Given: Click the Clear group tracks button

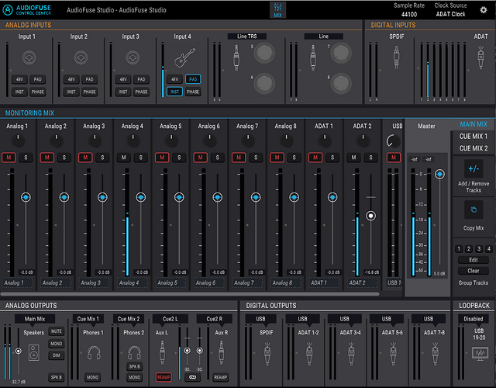Looking at the screenshot, I should 474,271.
